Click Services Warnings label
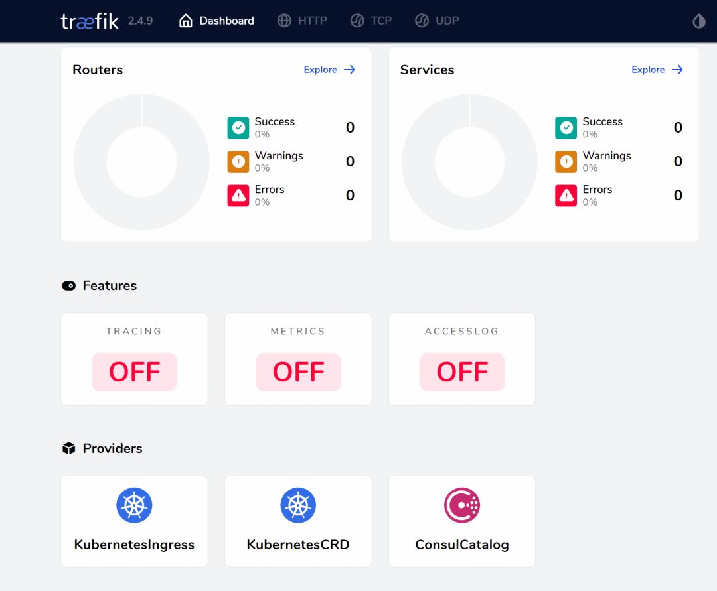 pos(607,156)
